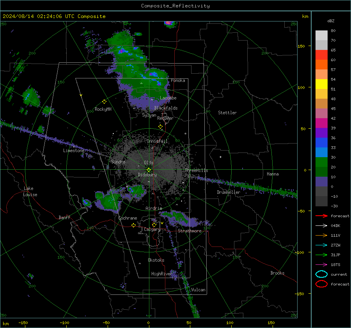Click the cyan current ellipse icon
The image size is (351, 328).
pos(321,274)
